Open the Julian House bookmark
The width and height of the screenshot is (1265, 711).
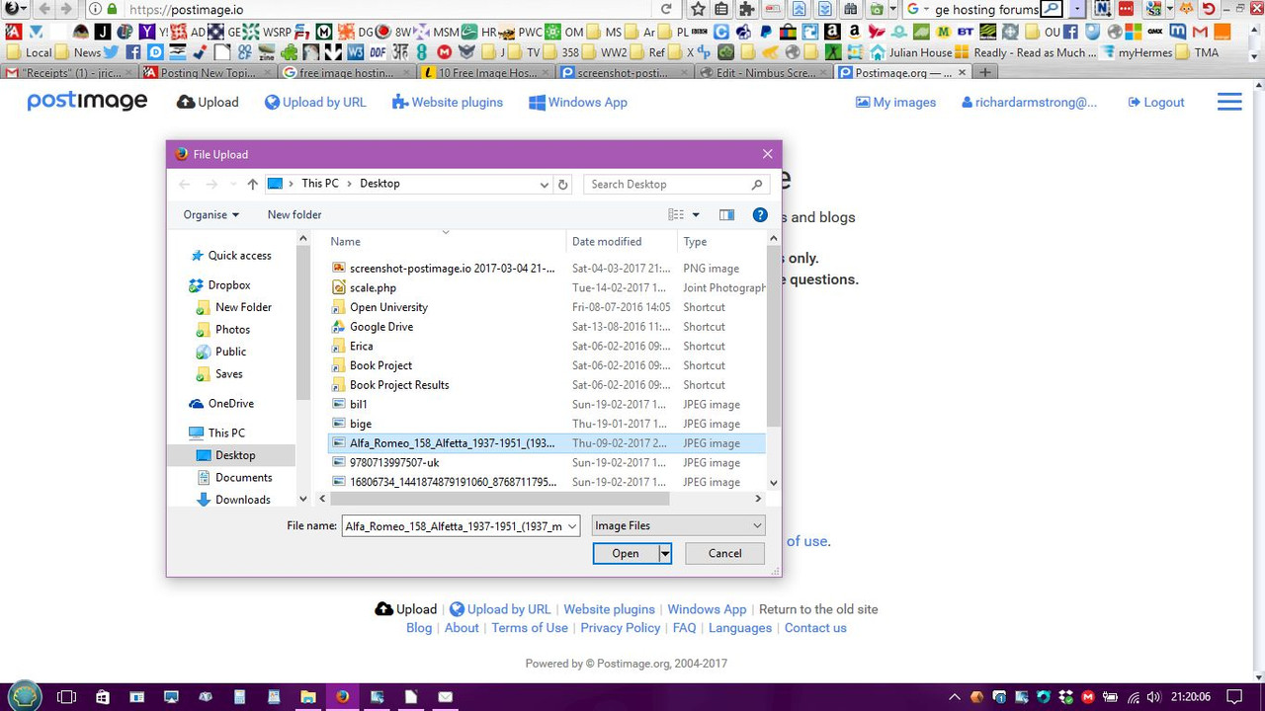[x=910, y=52]
